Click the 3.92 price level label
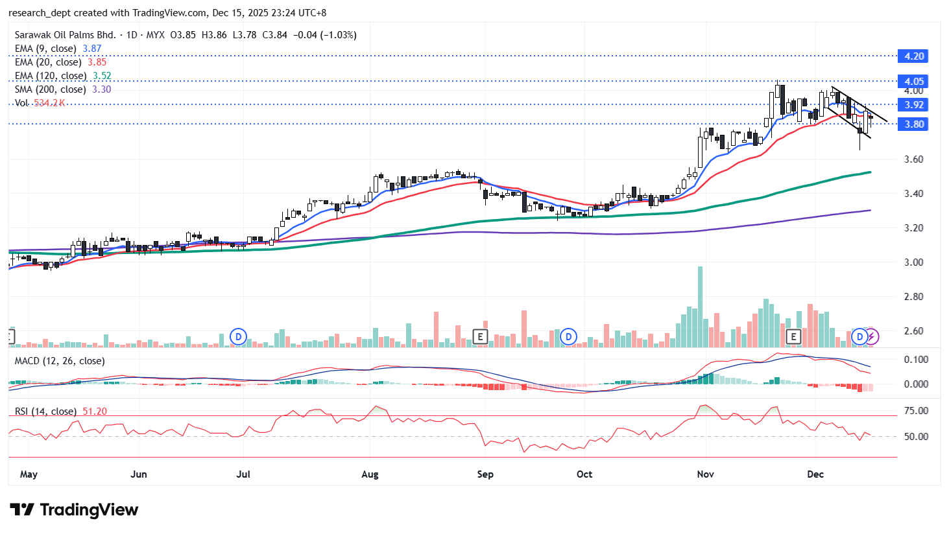 [x=913, y=105]
